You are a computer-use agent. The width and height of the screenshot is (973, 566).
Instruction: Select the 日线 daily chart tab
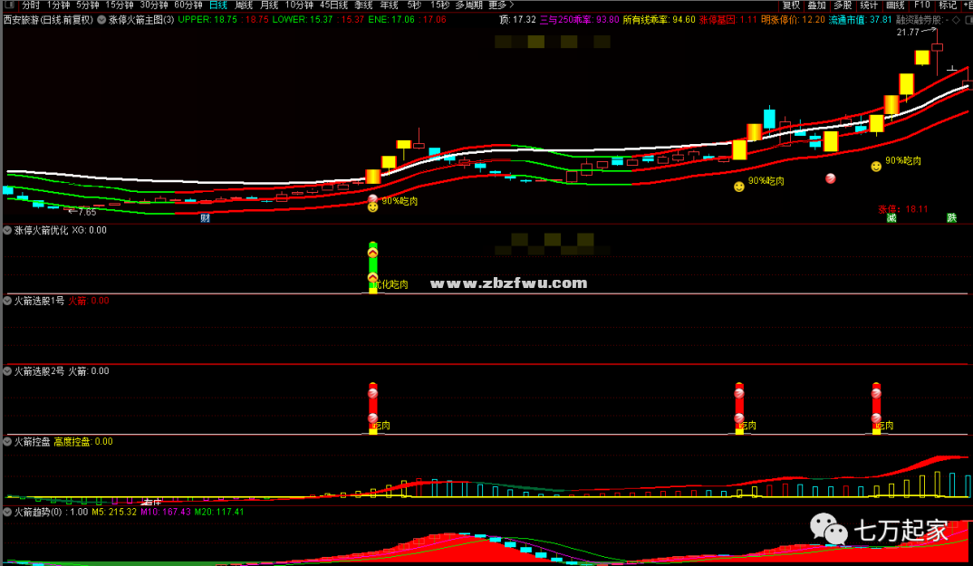point(217,5)
